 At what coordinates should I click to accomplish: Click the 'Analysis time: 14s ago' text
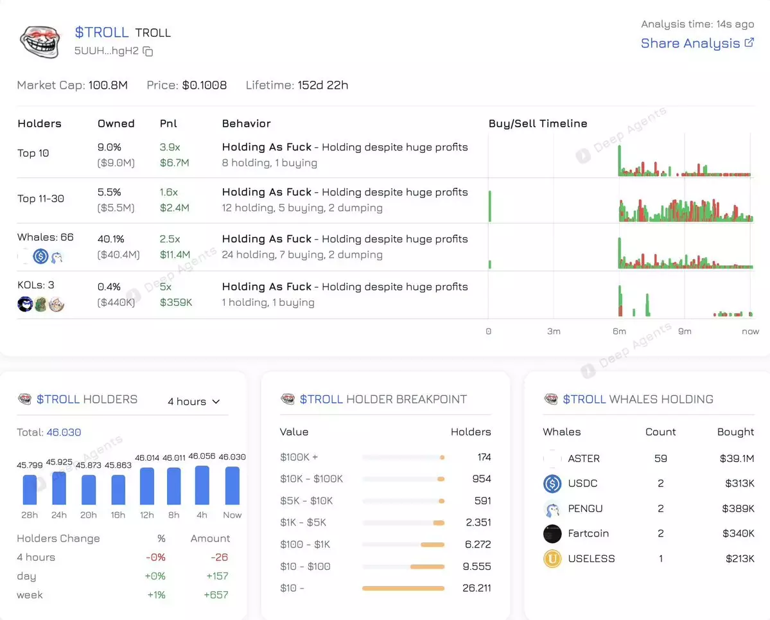tap(697, 24)
